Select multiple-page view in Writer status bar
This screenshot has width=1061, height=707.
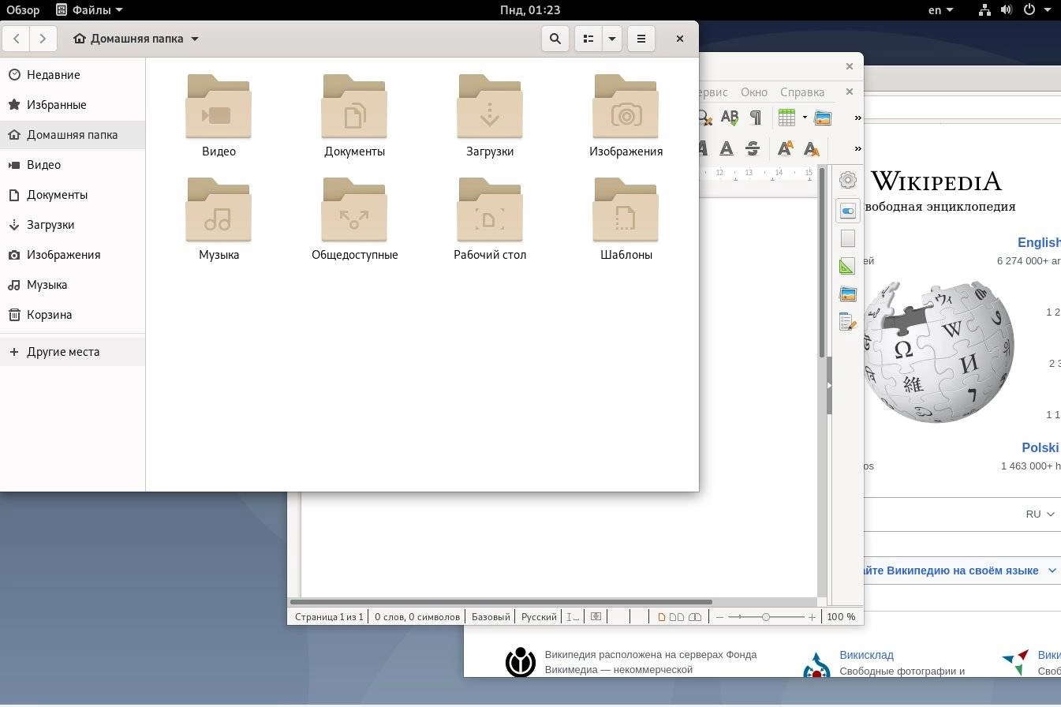(677, 617)
